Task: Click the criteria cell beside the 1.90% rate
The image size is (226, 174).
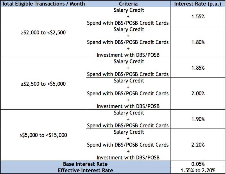Action: pyautogui.click(x=128, y=119)
